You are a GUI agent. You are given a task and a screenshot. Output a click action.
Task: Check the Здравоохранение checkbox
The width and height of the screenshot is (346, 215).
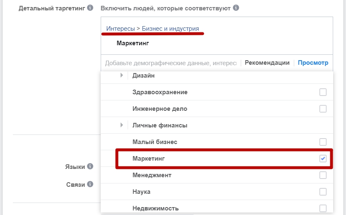[323, 92]
